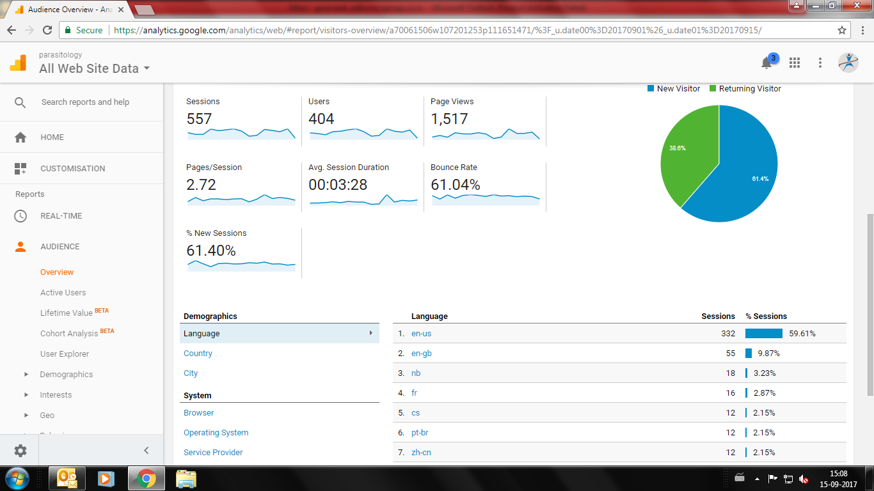Open the notifications bell icon

(x=767, y=63)
